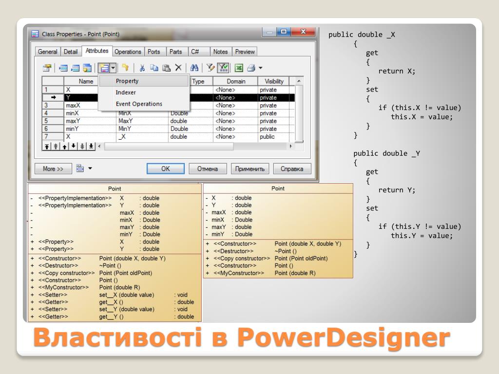Move row to bottom with last arrow
This screenshot has height=374, width=499.
(x=91, y=146)
